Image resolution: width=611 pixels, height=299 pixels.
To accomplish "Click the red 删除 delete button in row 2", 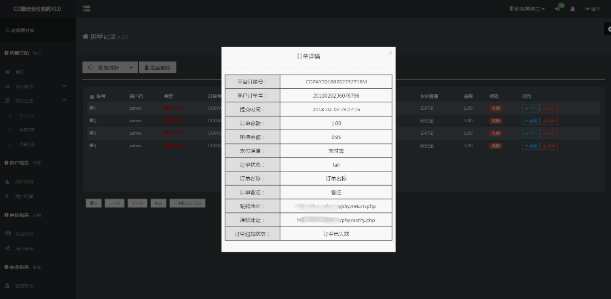I will pos(549,121).
